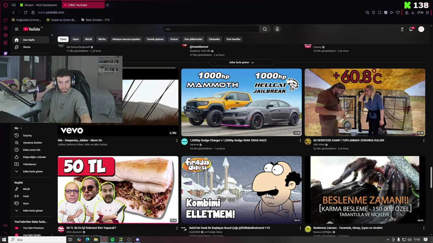Open the Doğaüstü bookmark
The image size is (433, 243).
tap(27, 20)
